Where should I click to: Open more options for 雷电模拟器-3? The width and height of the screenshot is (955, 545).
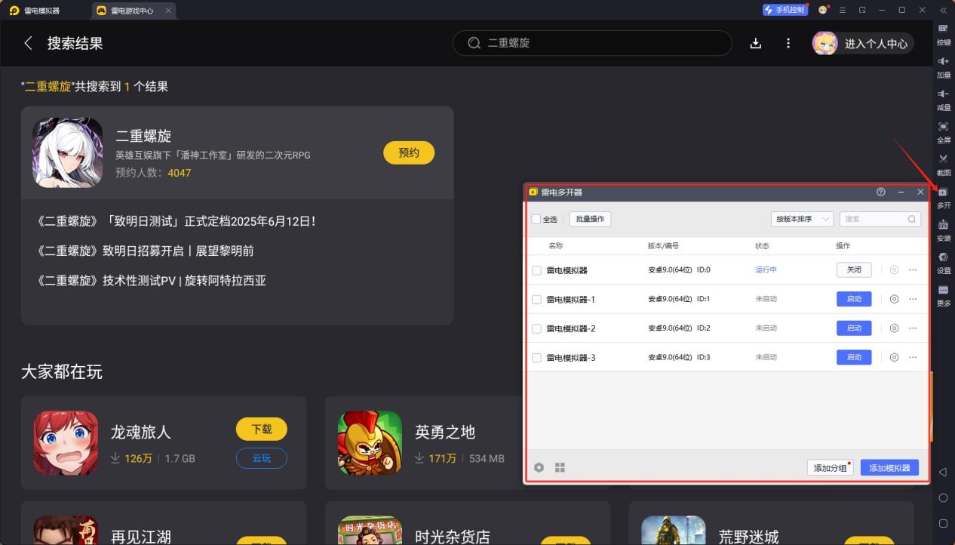913,357
